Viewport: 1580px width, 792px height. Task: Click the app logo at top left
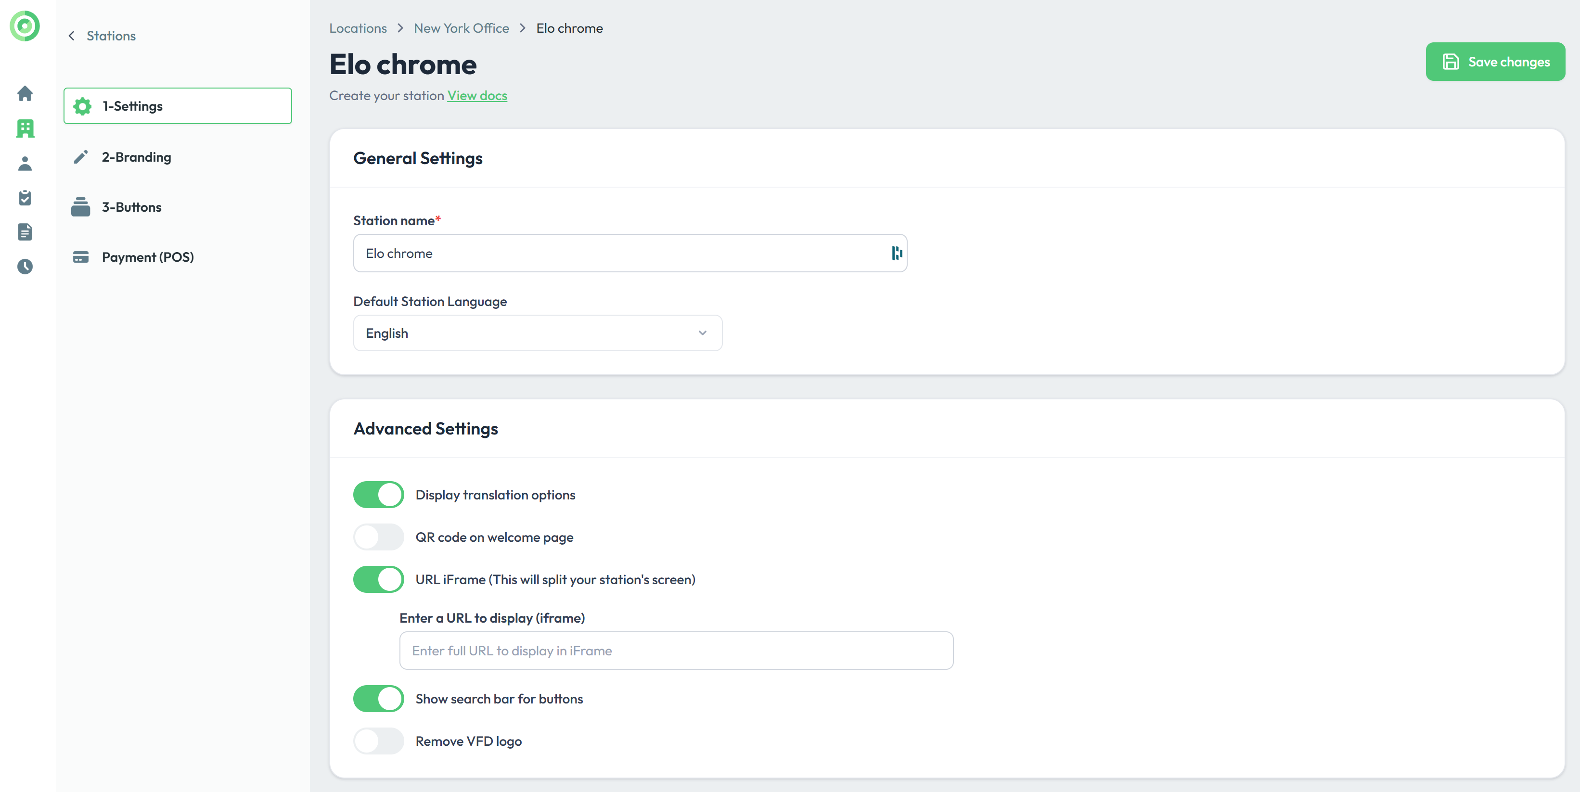[25, 26]
